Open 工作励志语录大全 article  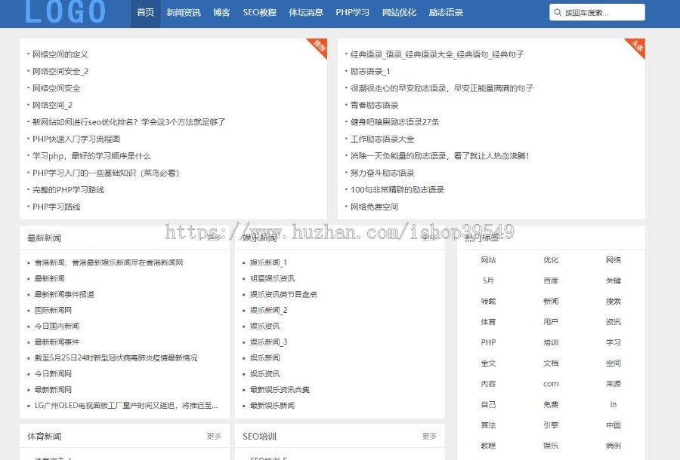pos(382,139)
